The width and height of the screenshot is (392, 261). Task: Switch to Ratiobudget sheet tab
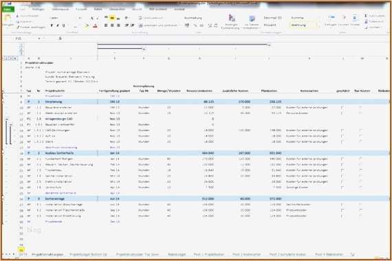[177, 255]
